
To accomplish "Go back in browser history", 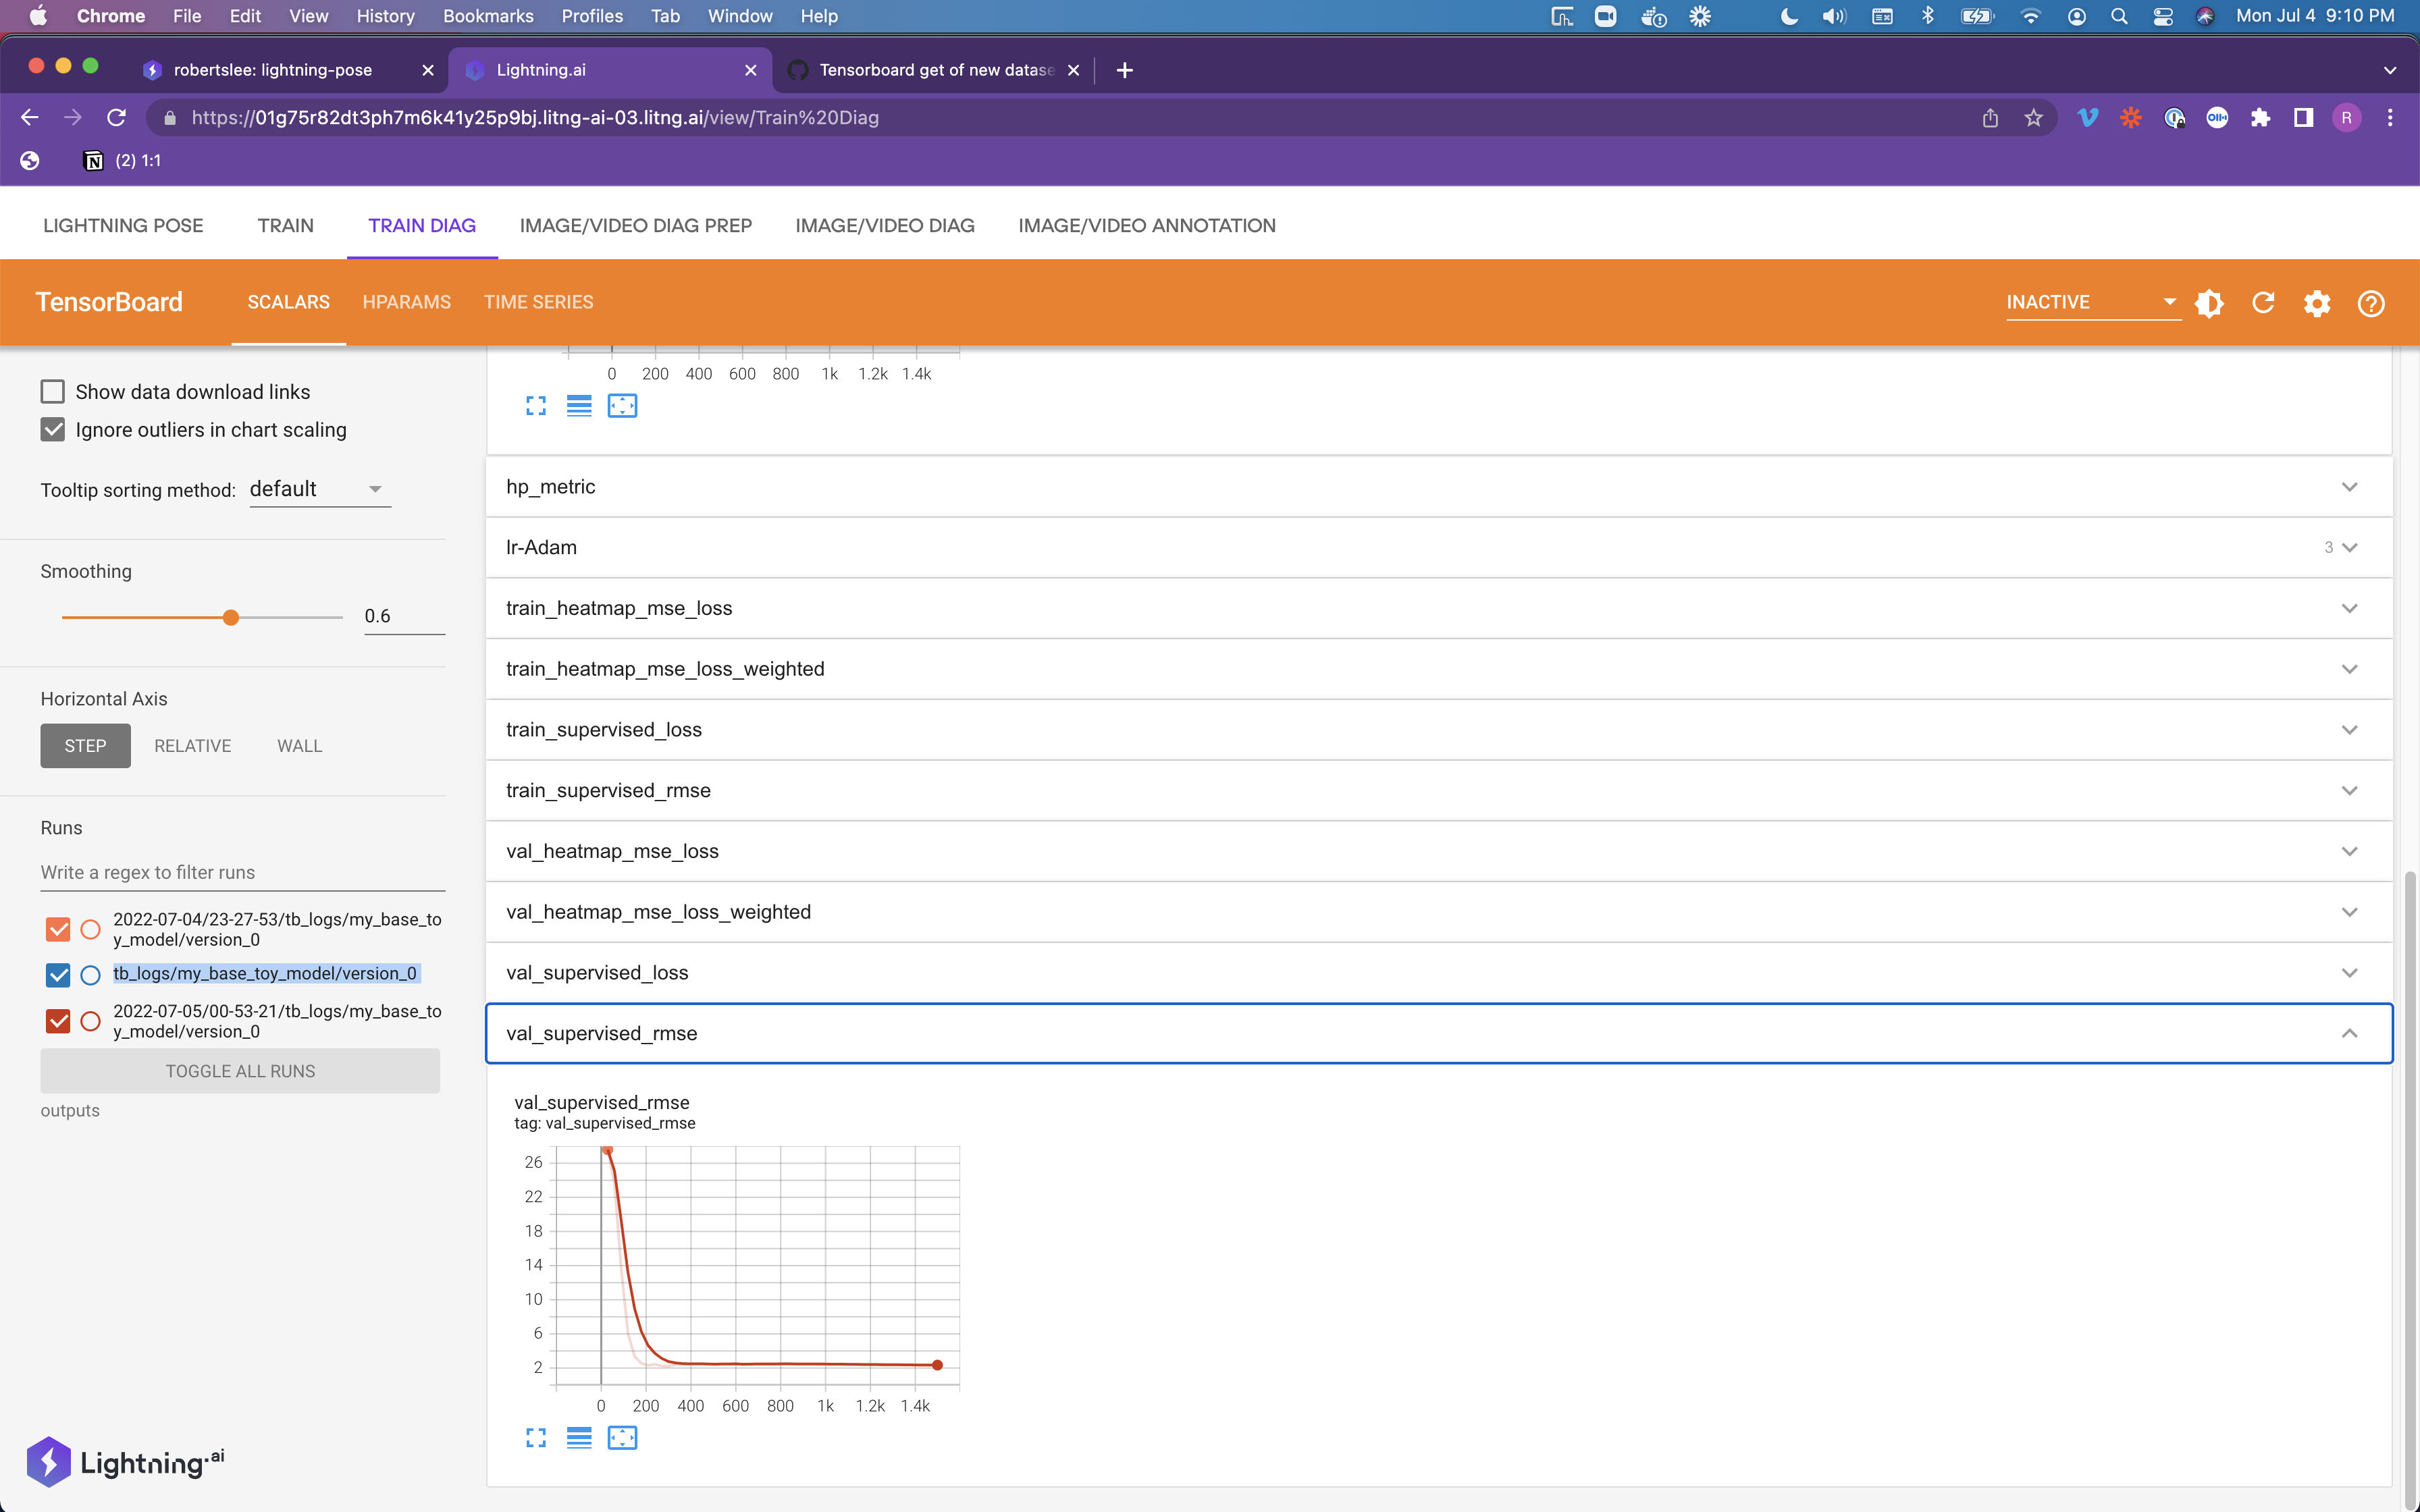I will click(x=30, y=118).
